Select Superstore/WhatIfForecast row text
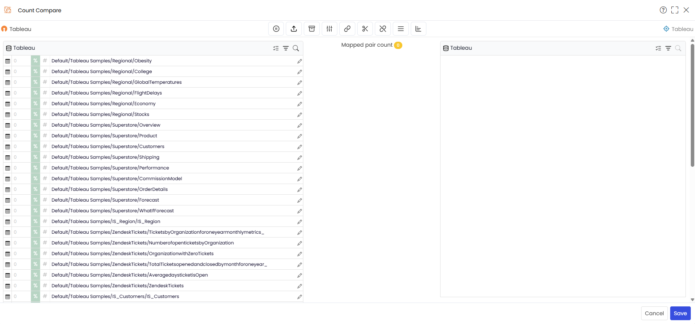 click(113, 211)
